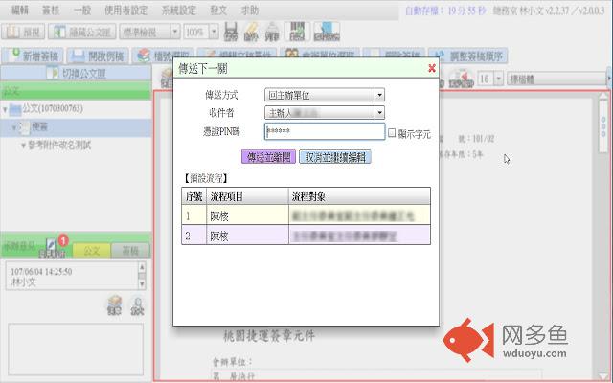The height and width of the screenshot is (383, 613).
Task: Click the opinion text area
Action: (76, 349)
